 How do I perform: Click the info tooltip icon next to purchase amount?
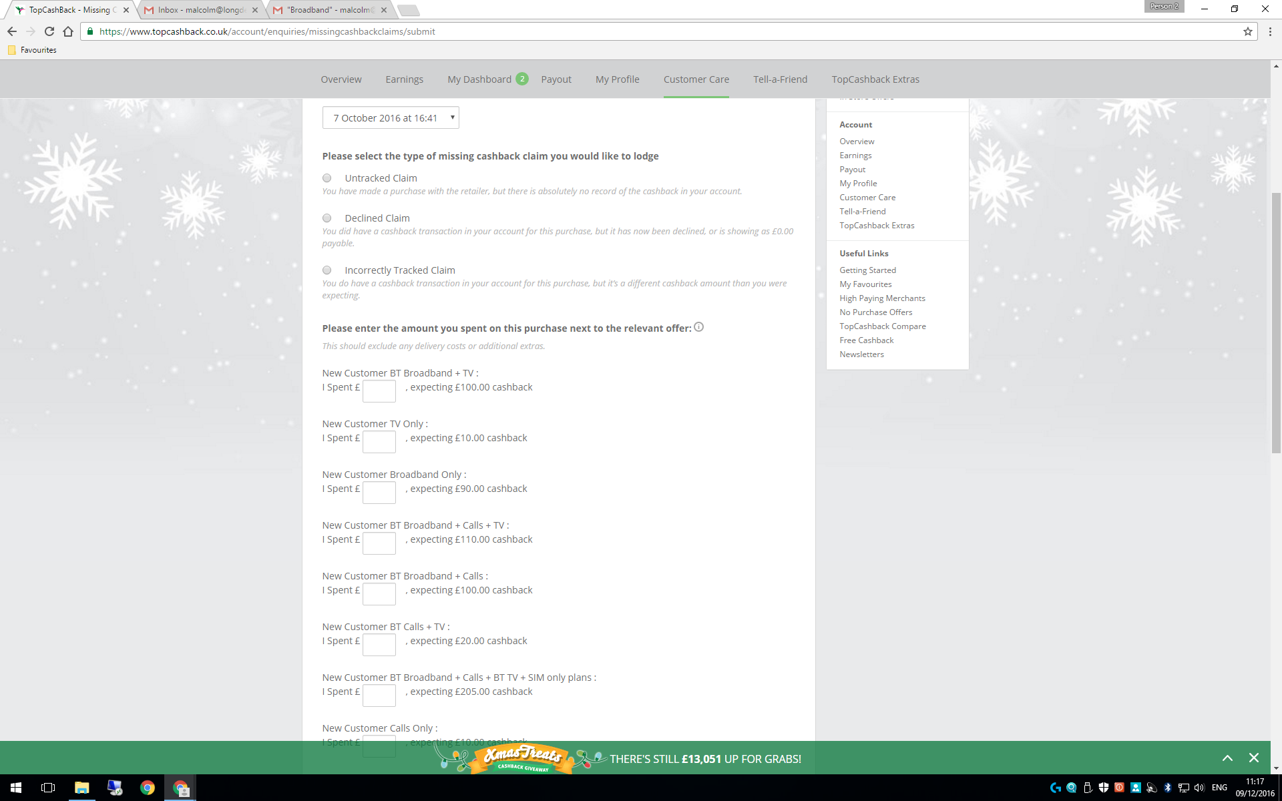pyautogui.click(x=698, y=326)
